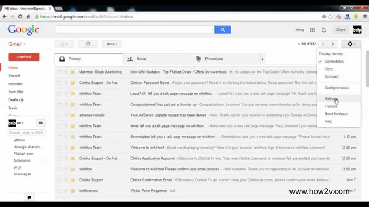This screenshot has width=369, height=207.
Task: Star the Serendipitee talk page email
Action: click(x=66, y=137)
